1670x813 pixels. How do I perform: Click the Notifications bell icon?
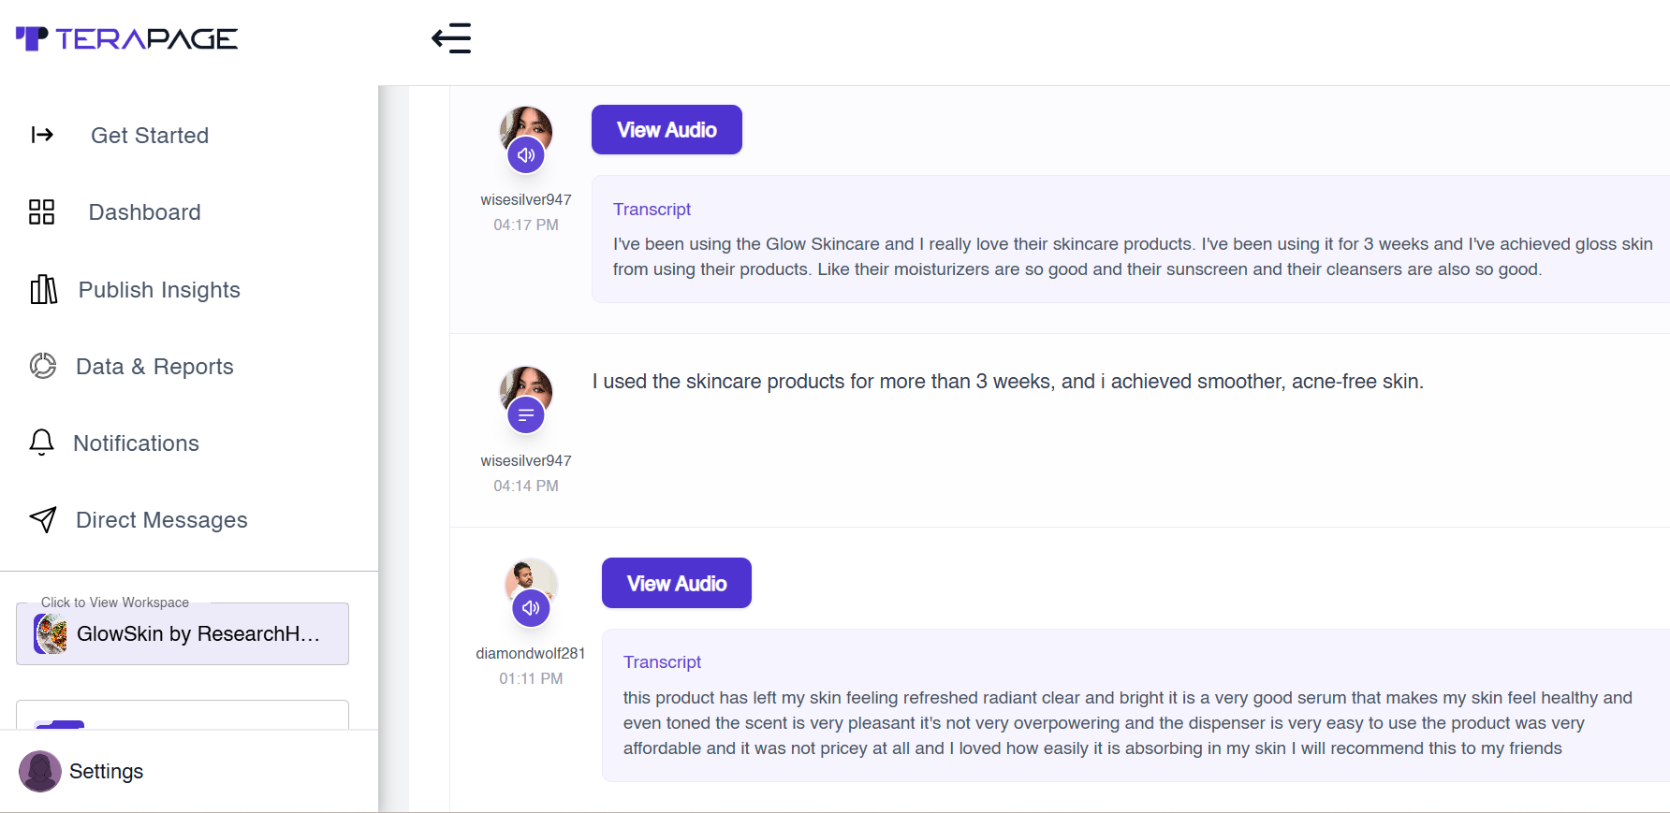pyautogui.click(x=42, y=443)
